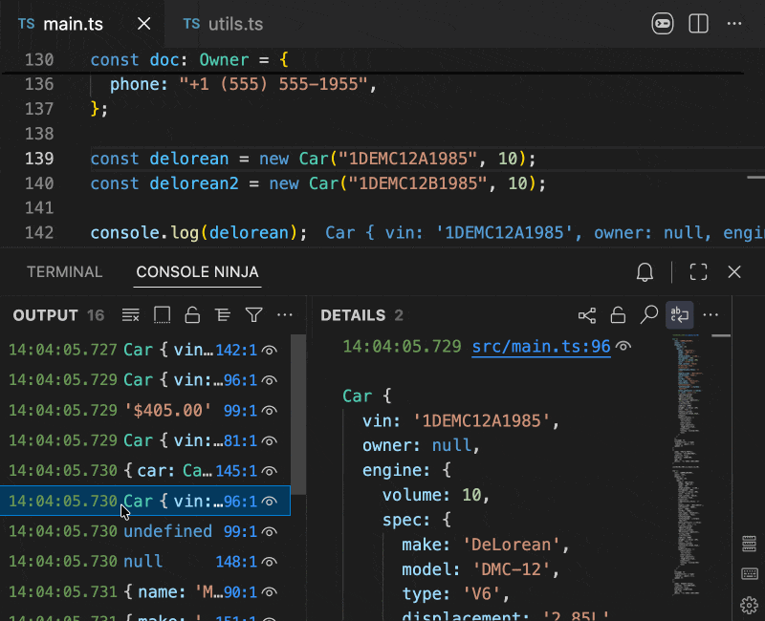
Task: Click the Details share icon
Action: coord(587,315)
